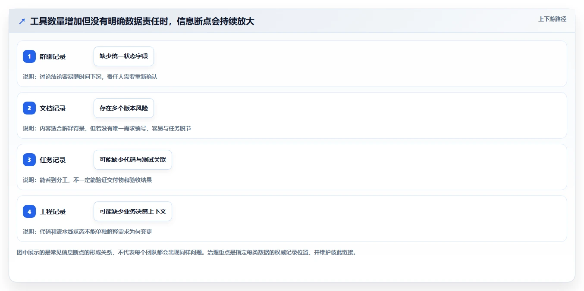The image size is (584, 291).
Task: Click the arrow icon beside the header title
Action: pos(22,21)
